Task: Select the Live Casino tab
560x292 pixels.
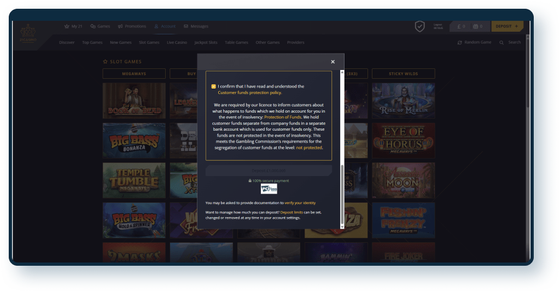Action: tap(177, 43)
